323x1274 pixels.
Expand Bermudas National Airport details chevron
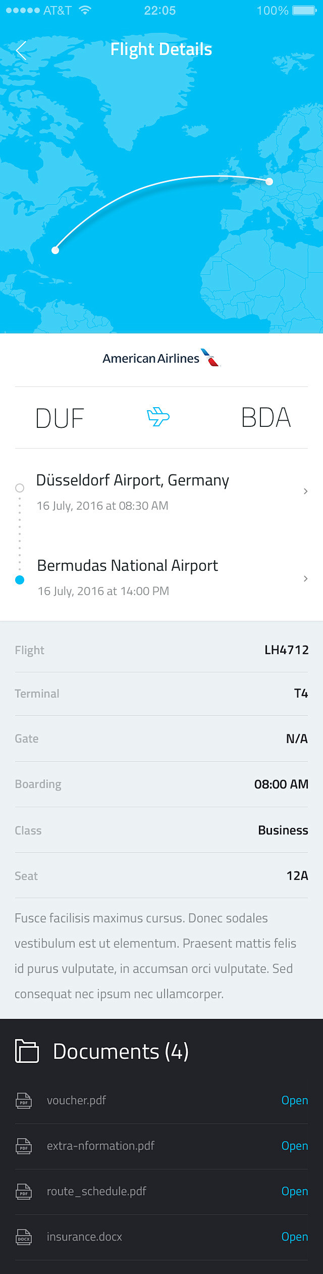point(305,578)
